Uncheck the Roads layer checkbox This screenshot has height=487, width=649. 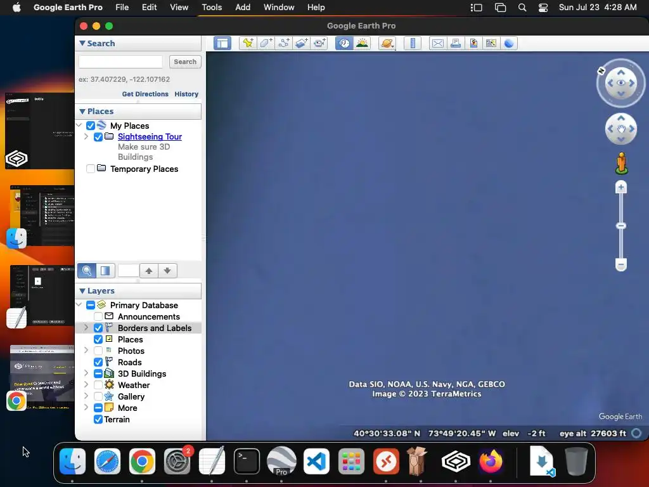pyautogui.click(x=98, y=362)
